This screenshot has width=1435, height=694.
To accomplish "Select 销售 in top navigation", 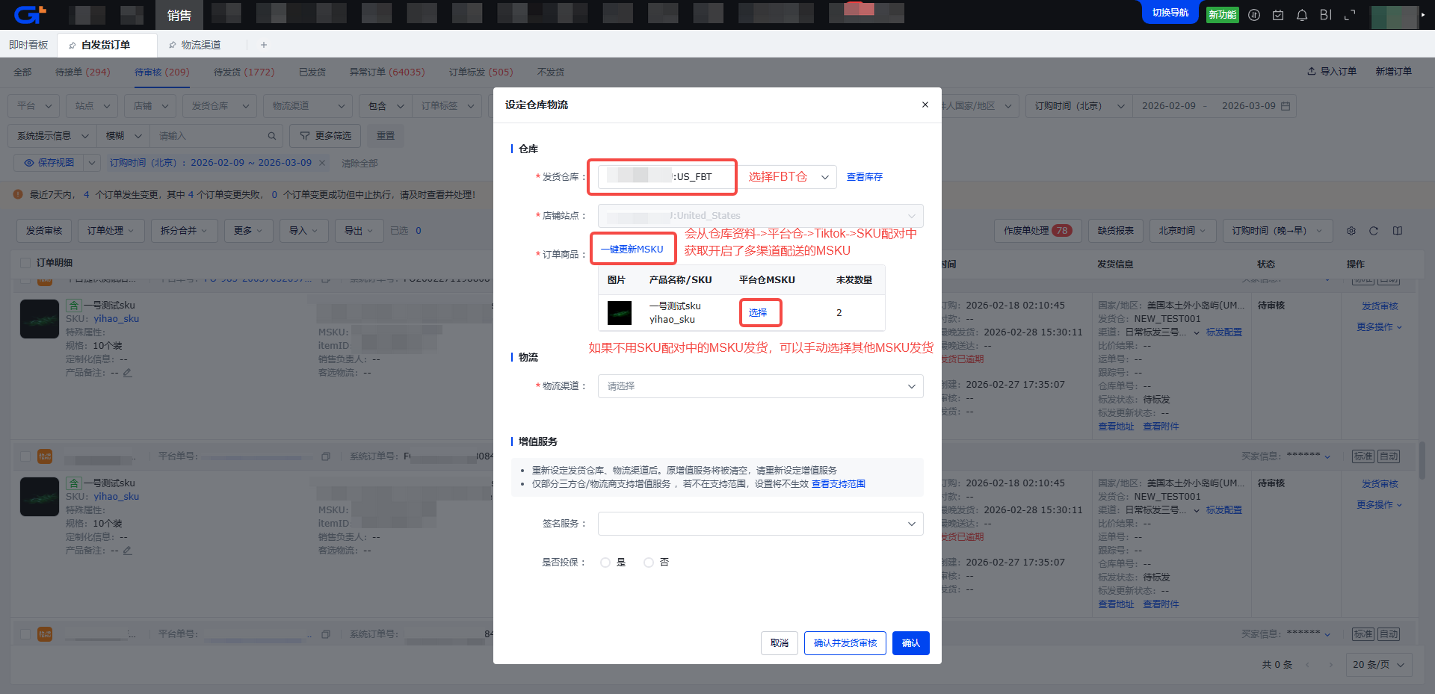I will coord(179,15).
